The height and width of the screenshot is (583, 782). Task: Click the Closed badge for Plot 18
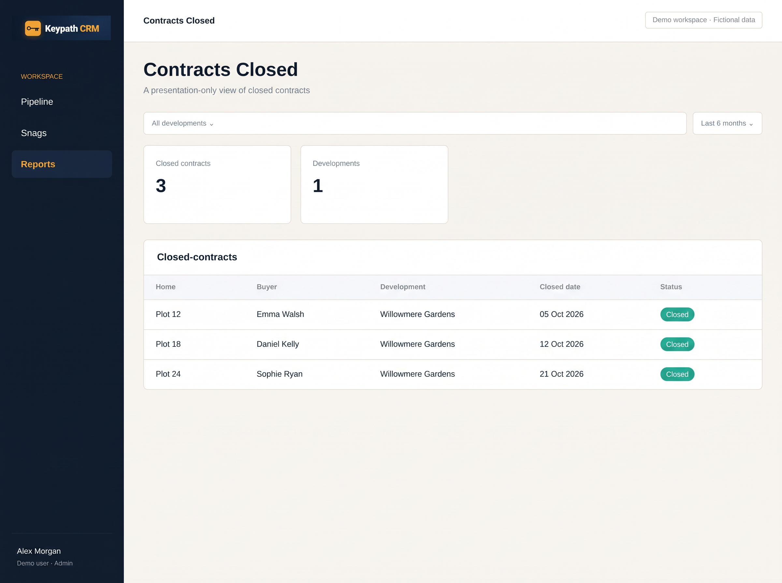[x=677, y=345]
